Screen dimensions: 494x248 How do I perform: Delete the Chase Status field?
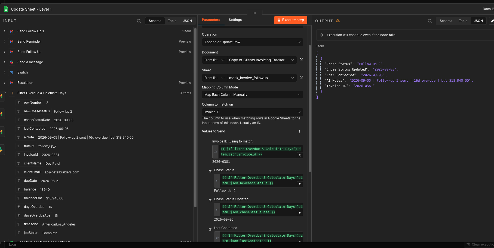210,171
